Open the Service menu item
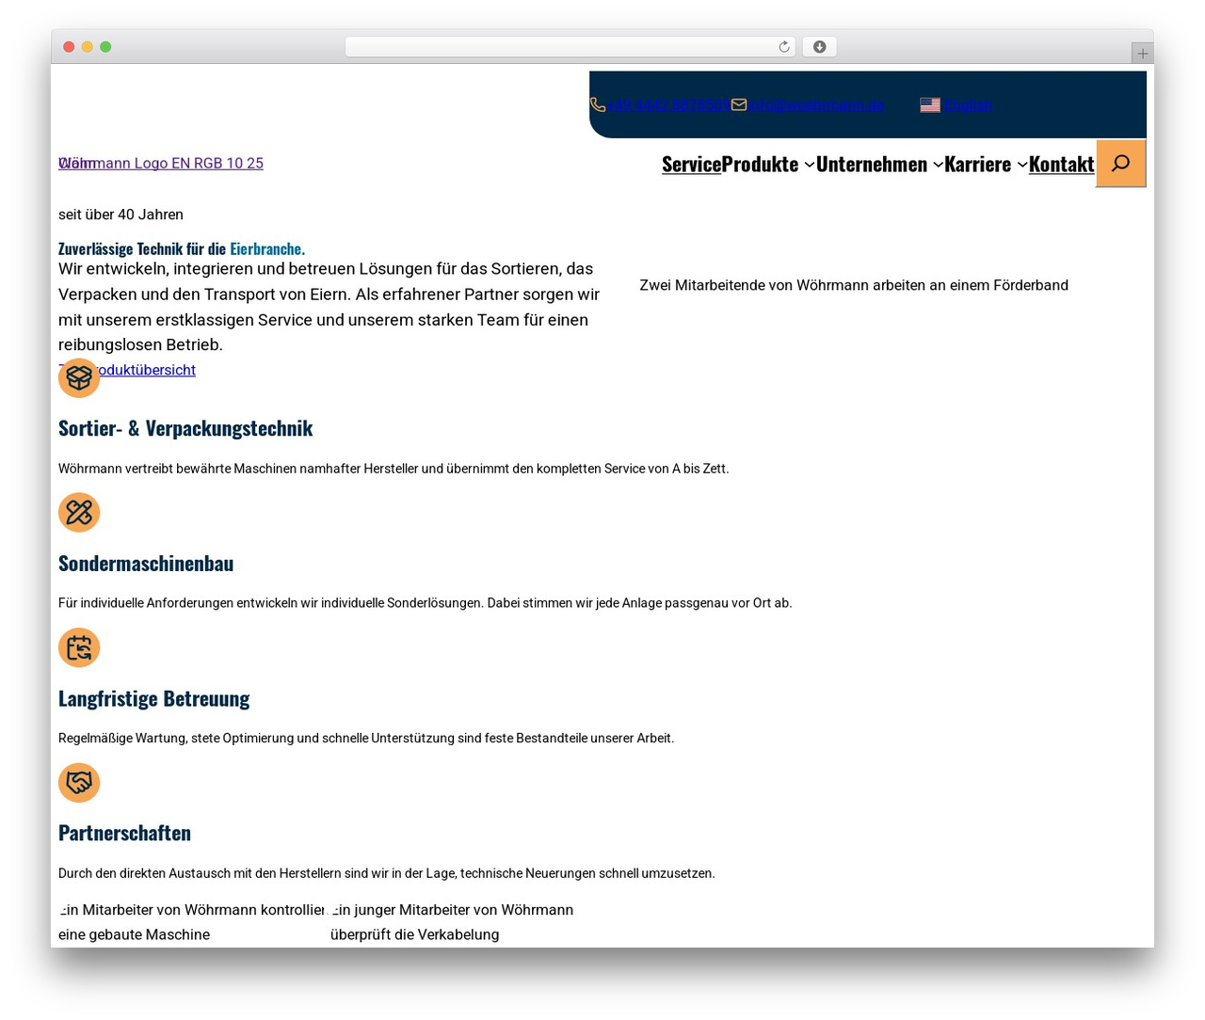The height and width of the screenshot is (1020, 1205). point(691,164)
